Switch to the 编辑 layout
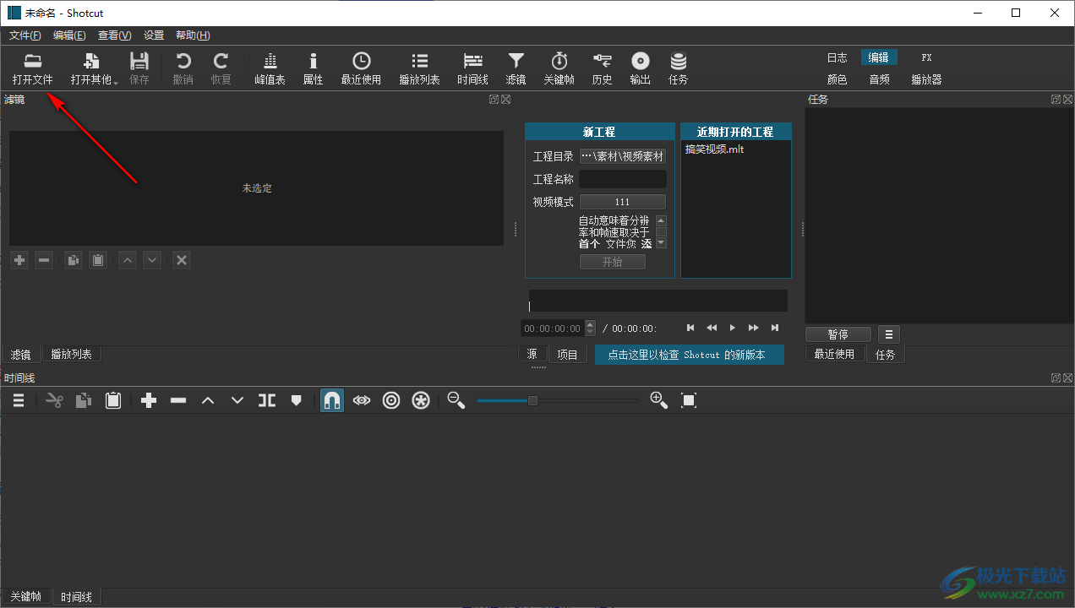Screen dimensions: 1075x608 point(879,57)
